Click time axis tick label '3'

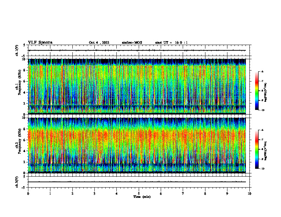click(94, 194)
